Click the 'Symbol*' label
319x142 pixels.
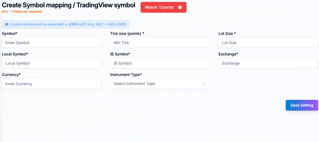coord(9,34)
